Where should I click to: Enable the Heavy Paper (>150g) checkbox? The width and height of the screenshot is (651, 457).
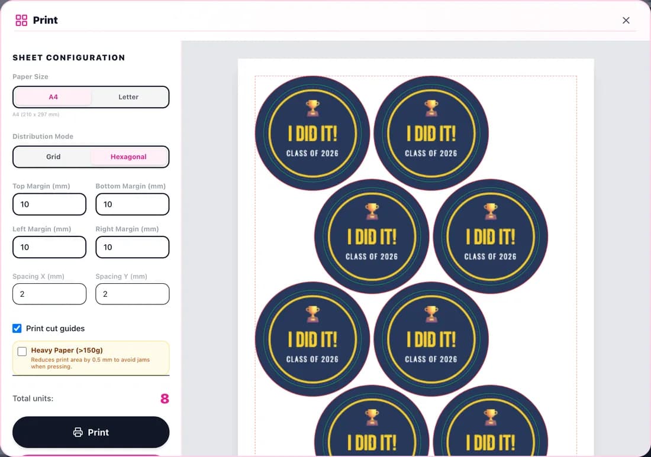(x=22, y=351)
